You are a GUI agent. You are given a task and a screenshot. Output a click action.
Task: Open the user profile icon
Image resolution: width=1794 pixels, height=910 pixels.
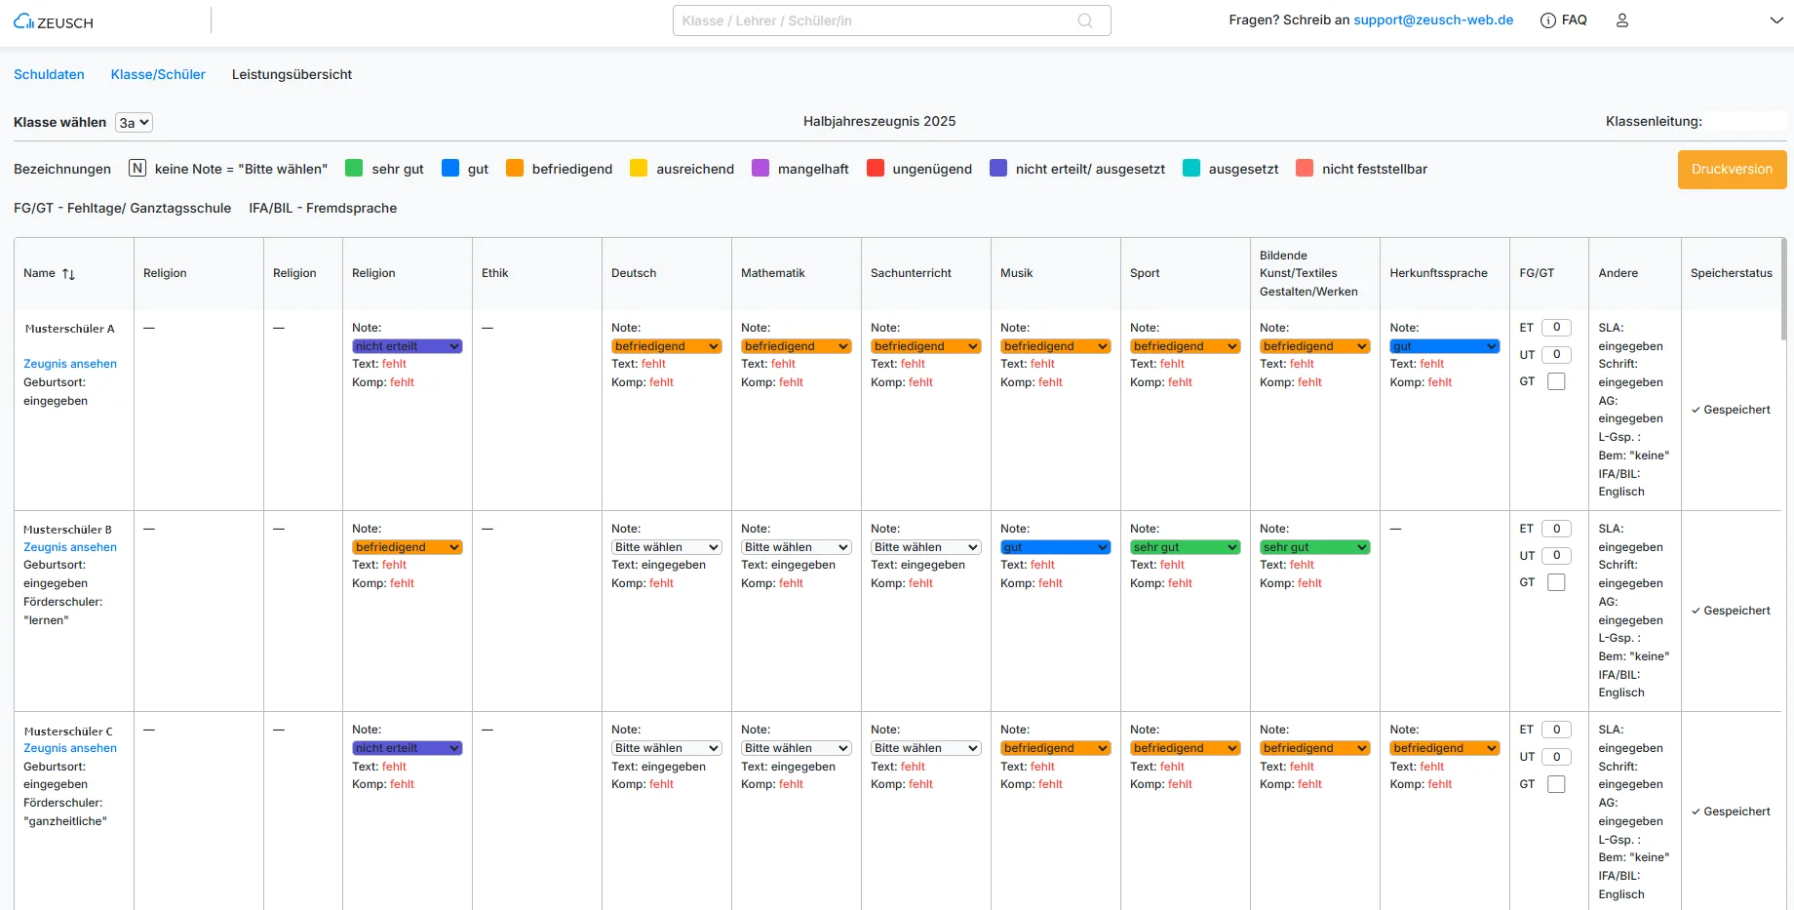click(1622, 20)
